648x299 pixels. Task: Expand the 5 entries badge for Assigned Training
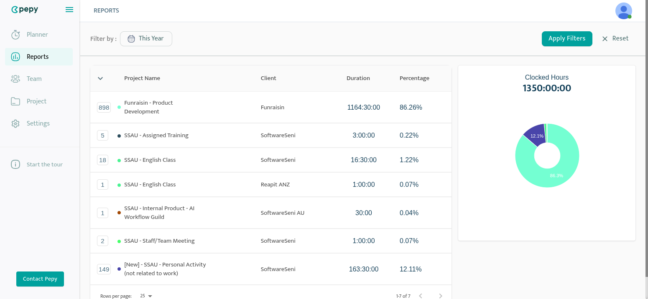coord(103,136)
